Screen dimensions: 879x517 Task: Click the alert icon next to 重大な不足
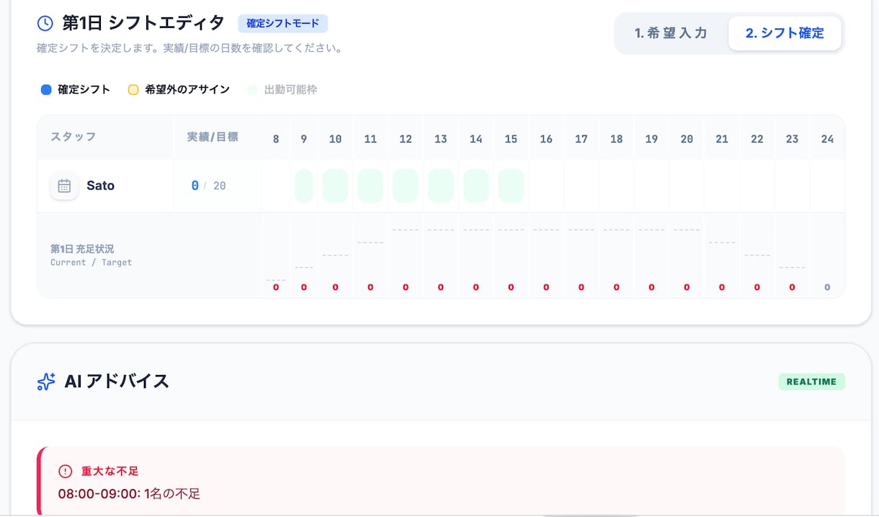[66, 471]
